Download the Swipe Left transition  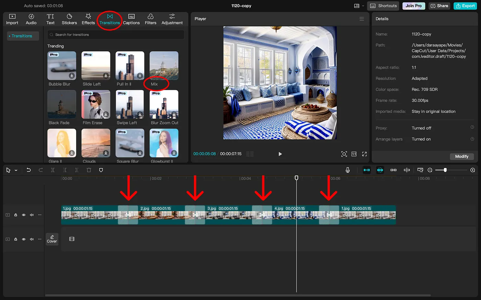click(140, 115)
